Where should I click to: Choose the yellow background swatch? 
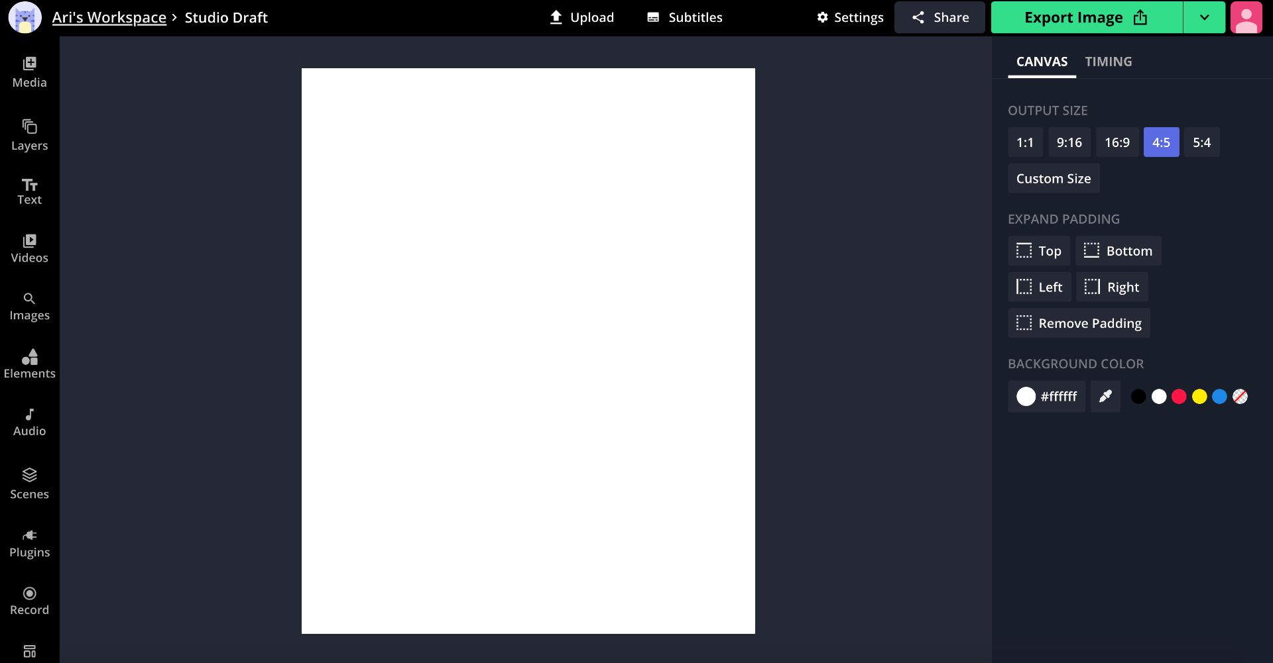click(x=1199, y=397)
